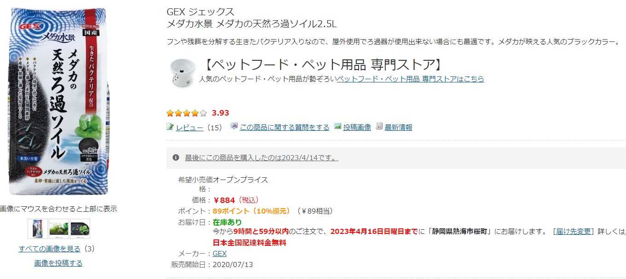This screenshot has width=626, height=279.
Task: Click 画像を投稿する link
Action: [x=58, y=263]
